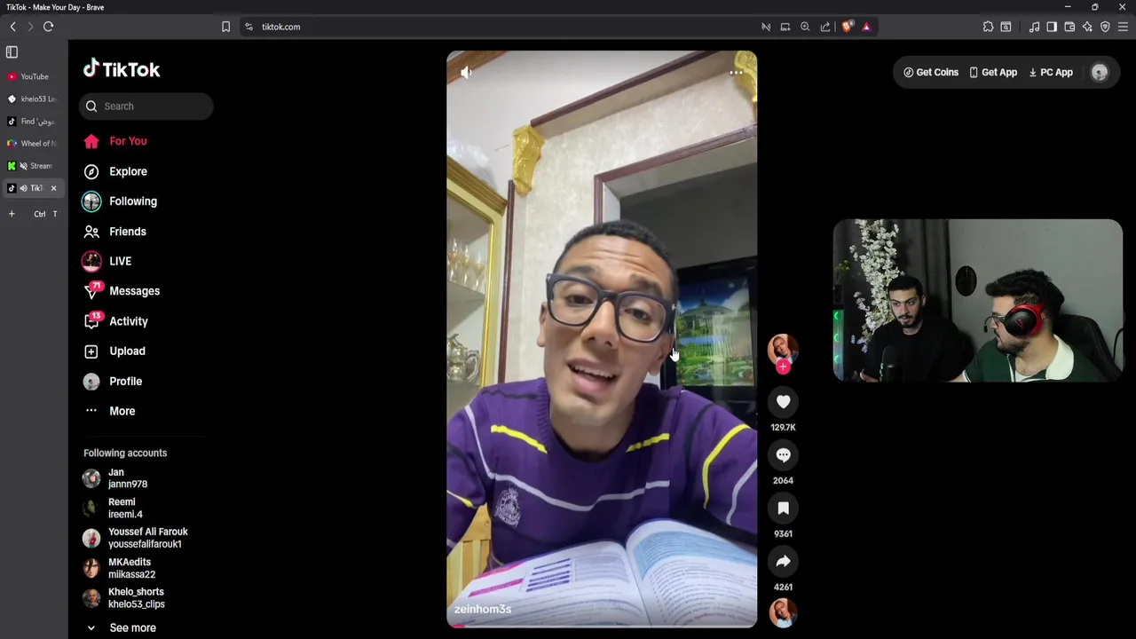Open the zoom magnifier icon in the address bar
The image size is (1136, 639).
click(805, 27)
